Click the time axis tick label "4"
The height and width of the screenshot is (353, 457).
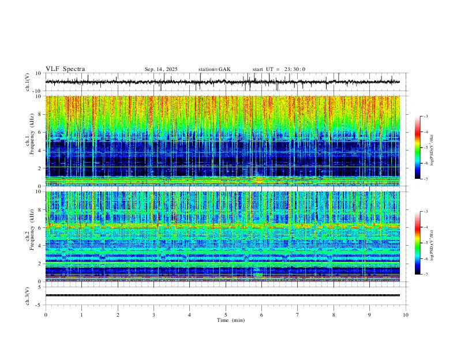[189, 315]
